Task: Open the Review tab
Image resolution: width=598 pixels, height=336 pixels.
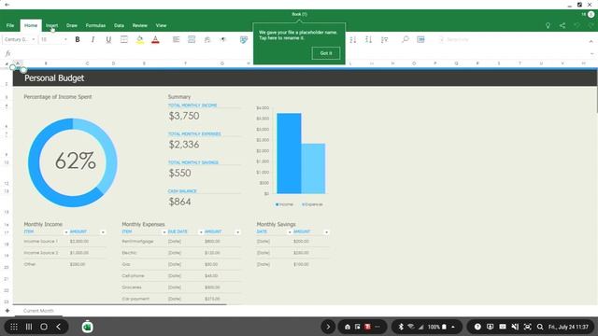Action: [x=140, y=25]
